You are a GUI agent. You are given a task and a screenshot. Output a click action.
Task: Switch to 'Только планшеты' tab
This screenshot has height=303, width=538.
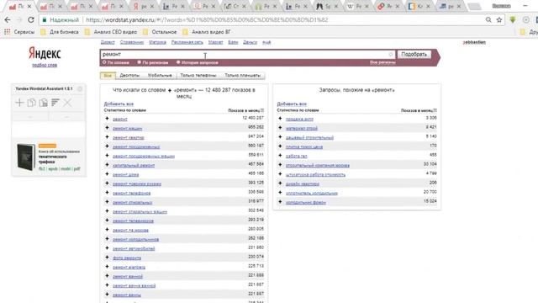243,75
